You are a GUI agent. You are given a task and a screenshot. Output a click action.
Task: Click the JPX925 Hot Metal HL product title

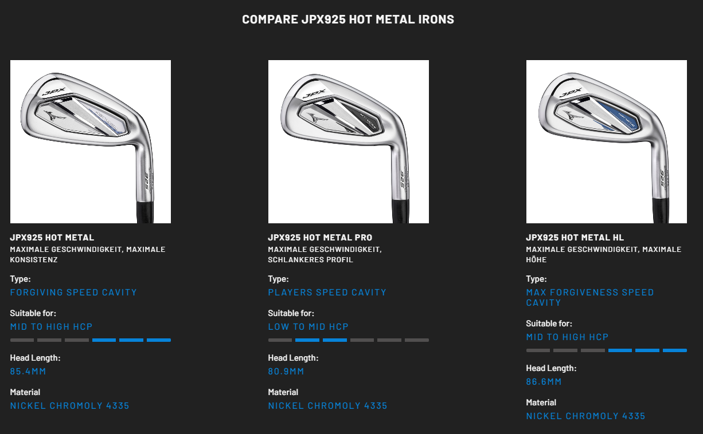575,238
